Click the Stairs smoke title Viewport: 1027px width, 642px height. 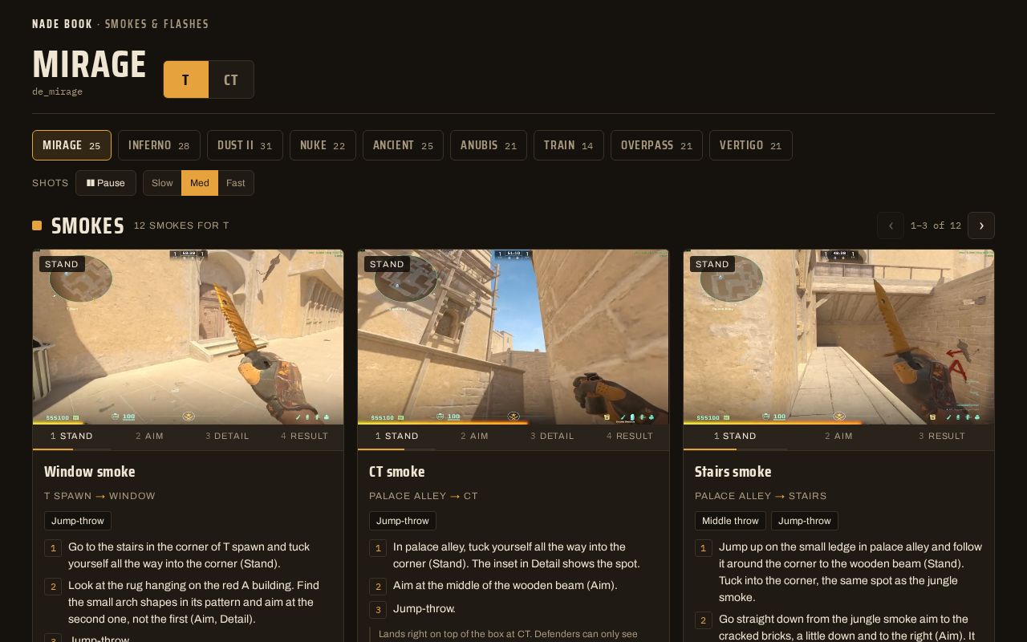pos(733,472)
